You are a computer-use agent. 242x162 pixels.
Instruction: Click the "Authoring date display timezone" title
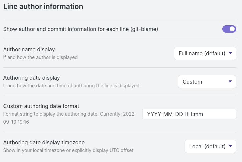(x=44, y=142)
